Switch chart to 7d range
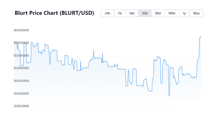The width and height of the screenshot is (220, 123). point(120,13)
